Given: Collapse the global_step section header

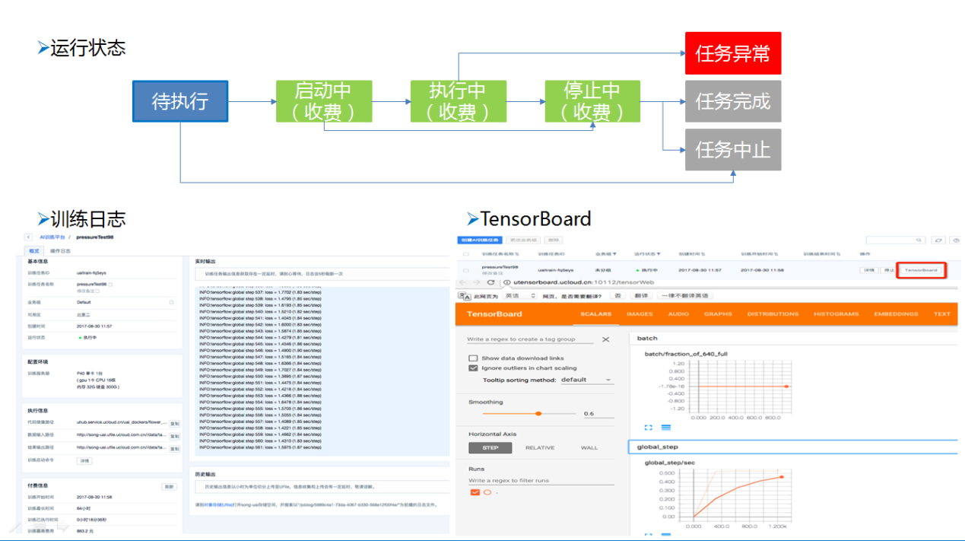Looking at the screenshot, I should click(792, 447).
